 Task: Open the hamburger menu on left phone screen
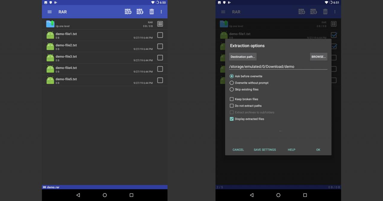[x=50, y=12]
